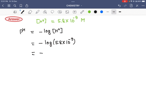Select the thinnest stroke width

[x=108, y=12]
